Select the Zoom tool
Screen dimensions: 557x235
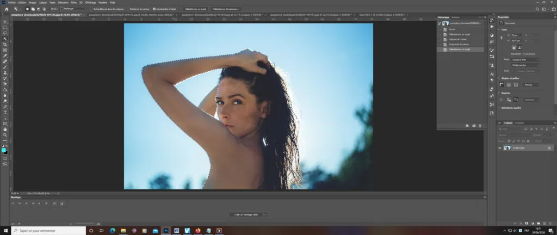pyautogui.click(x=5, y=134)
